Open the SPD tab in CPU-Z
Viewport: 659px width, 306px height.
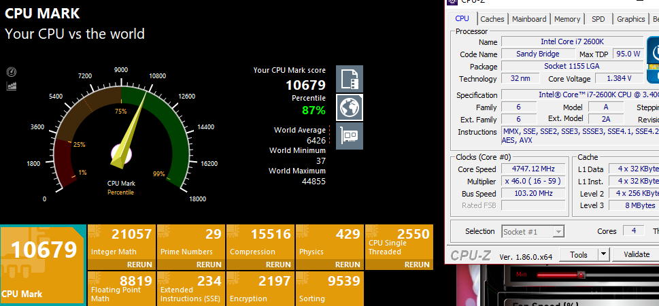tap(598, 19)
